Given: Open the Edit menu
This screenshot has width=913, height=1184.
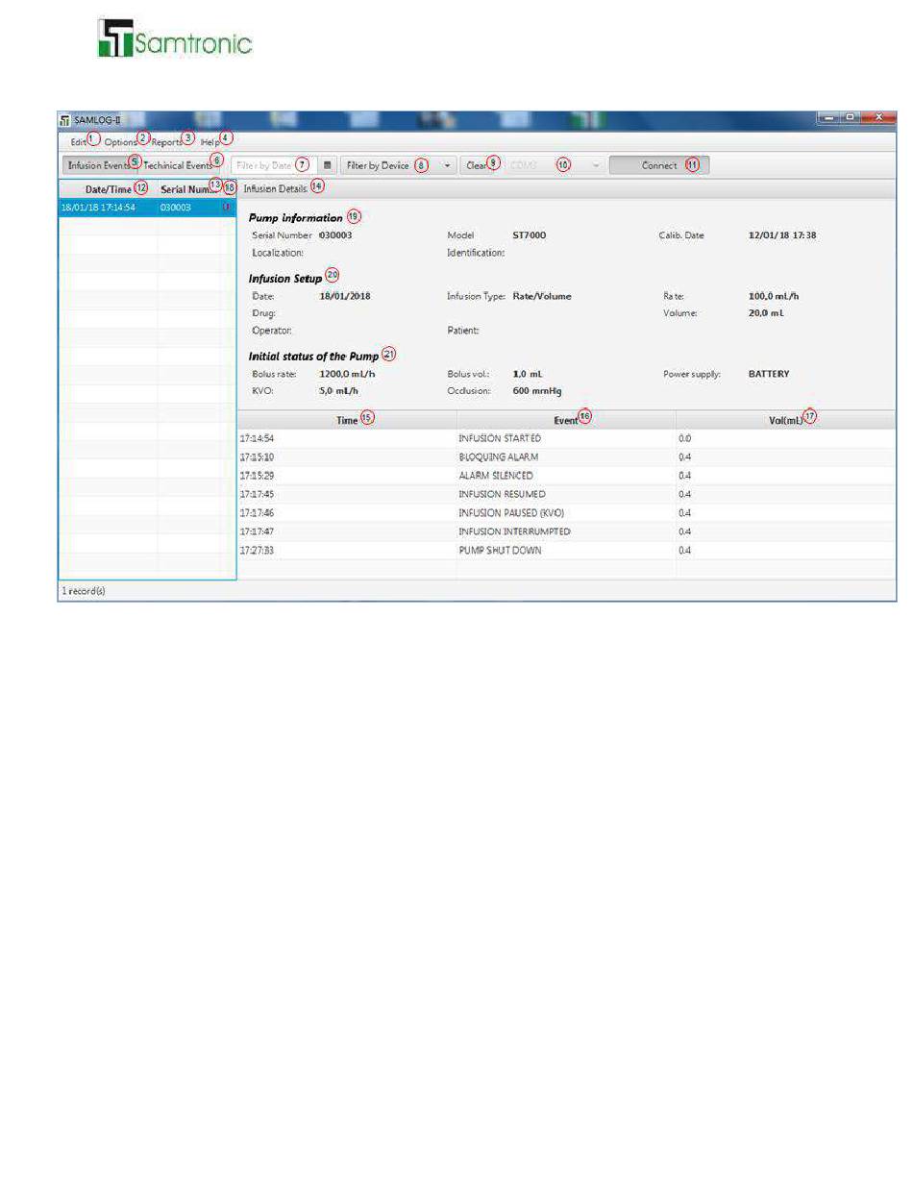Looking at the screenshot, I should coord(78,141).
